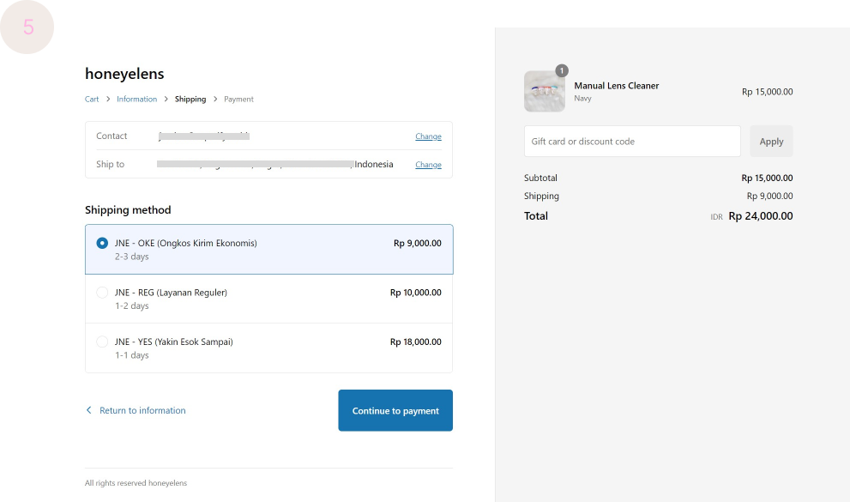Click the honeyelens store title
850x502 pixels.
click(124, 74)
